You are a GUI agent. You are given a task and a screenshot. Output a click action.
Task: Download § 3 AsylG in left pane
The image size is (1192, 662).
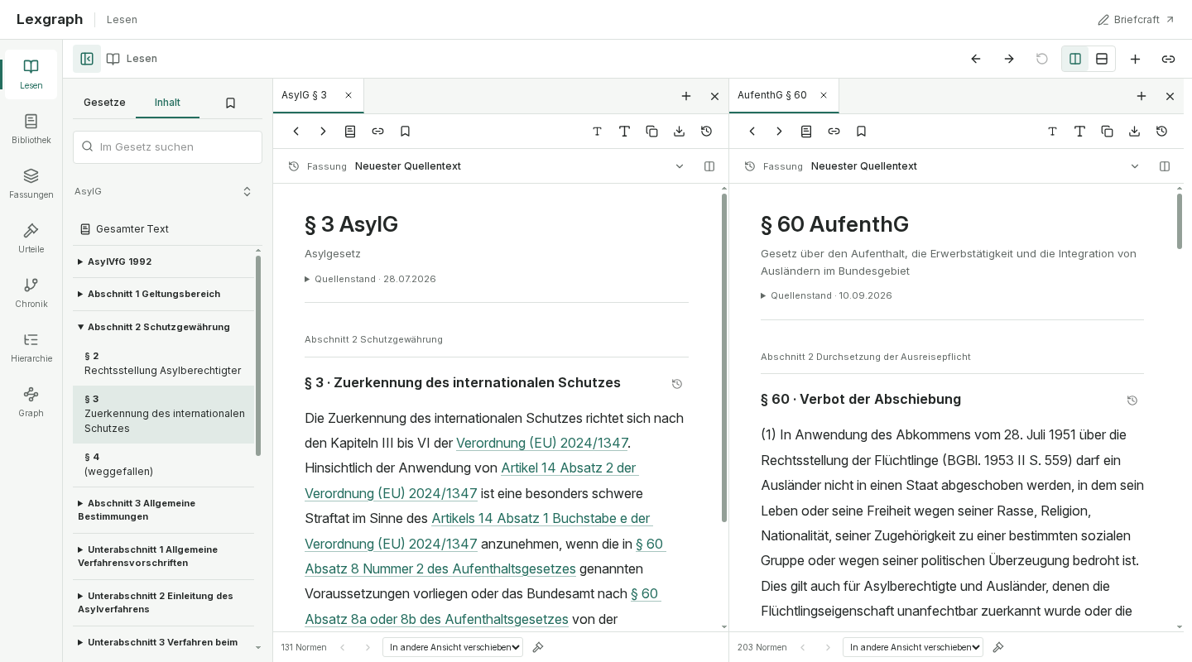(679, 131)
